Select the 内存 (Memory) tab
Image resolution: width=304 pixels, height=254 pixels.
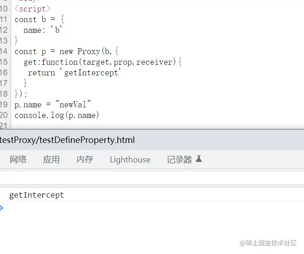pyautogui.click(x=85, y=160)
